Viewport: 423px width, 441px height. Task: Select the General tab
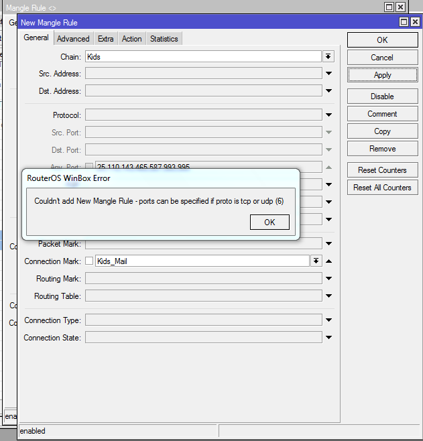(36, 38)
